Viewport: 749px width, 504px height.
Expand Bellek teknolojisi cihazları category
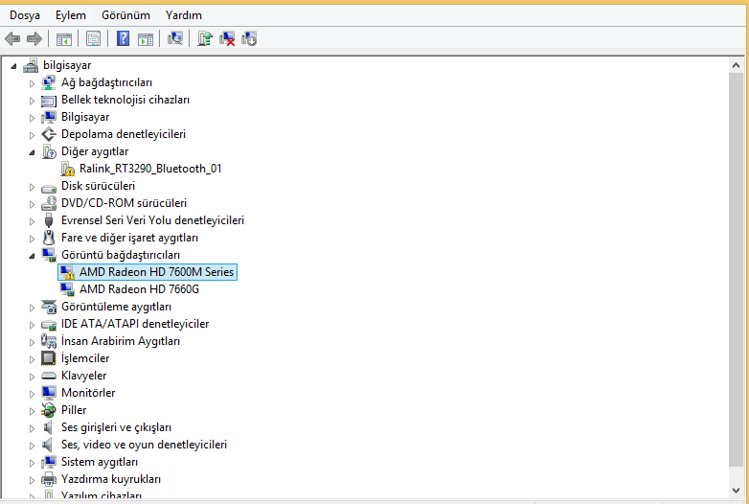pyautogui.click(x=32, y=101)
